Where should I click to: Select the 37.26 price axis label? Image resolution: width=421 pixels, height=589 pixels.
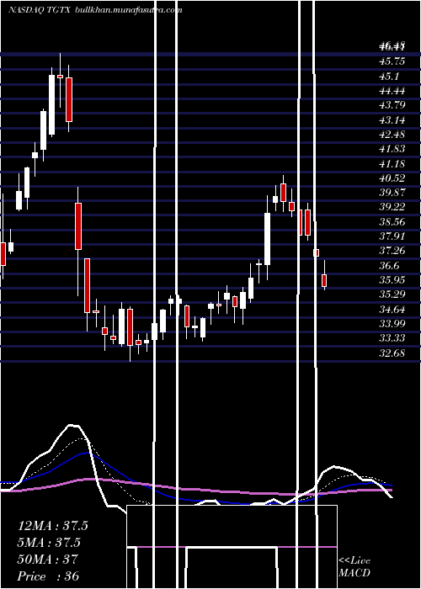pos(392,251)
